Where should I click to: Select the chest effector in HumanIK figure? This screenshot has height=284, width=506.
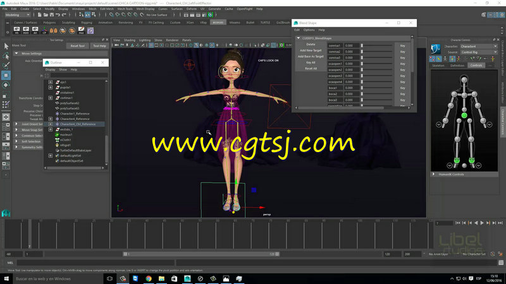(x=464, y=95)
